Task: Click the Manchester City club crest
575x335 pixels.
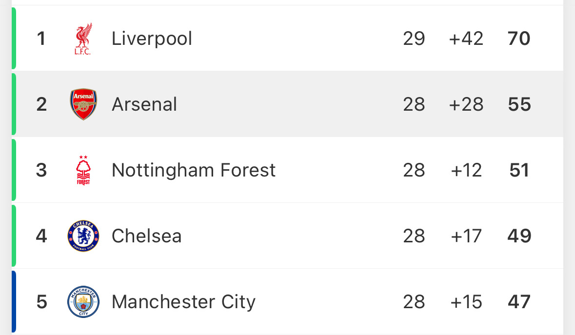Action: click(x=83, y=302)
